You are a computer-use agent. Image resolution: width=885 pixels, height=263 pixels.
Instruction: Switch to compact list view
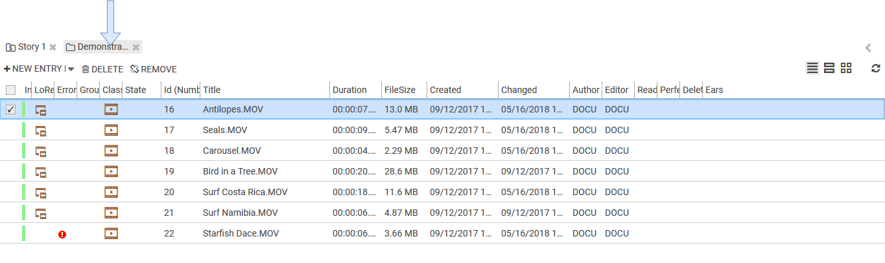812,68
